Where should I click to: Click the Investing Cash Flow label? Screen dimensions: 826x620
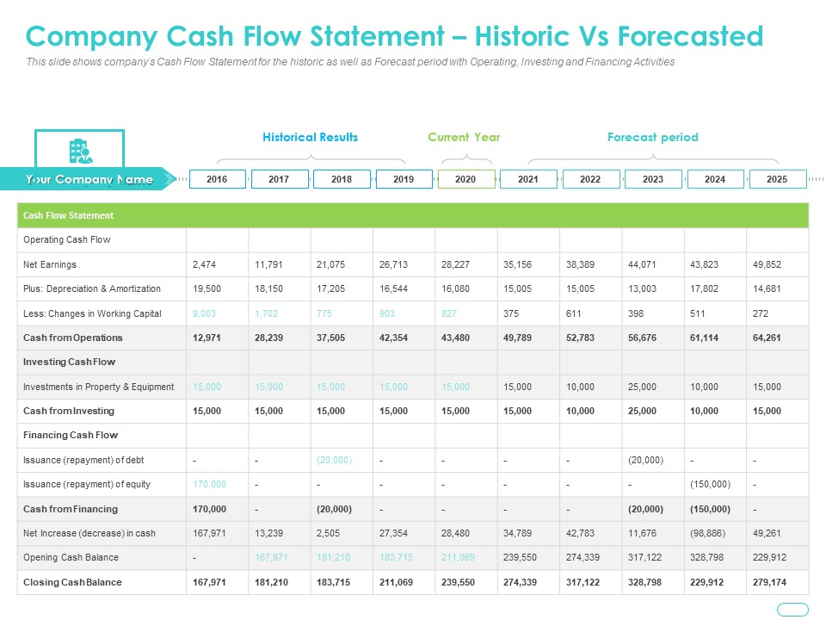(69, 363)
